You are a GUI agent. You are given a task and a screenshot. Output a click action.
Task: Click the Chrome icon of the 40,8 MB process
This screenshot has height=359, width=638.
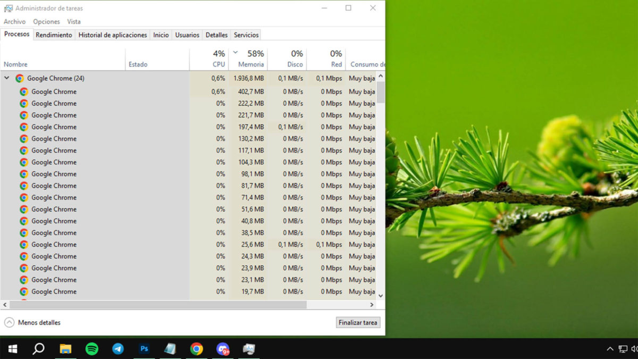click(x=24, y=221)
